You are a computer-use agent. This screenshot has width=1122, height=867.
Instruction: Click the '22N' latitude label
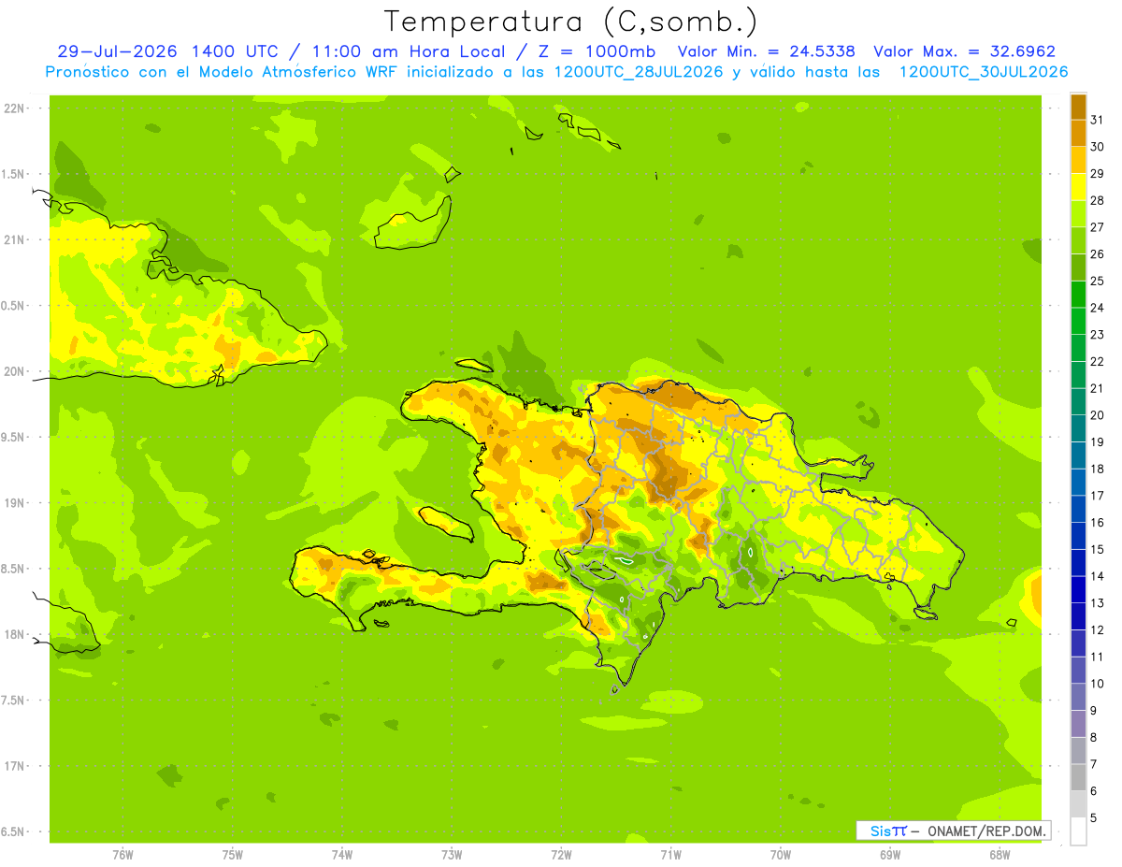[x=15, y=108]
